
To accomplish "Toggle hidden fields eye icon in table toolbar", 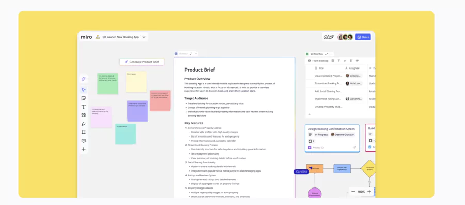I will click(x=357, y=61).
